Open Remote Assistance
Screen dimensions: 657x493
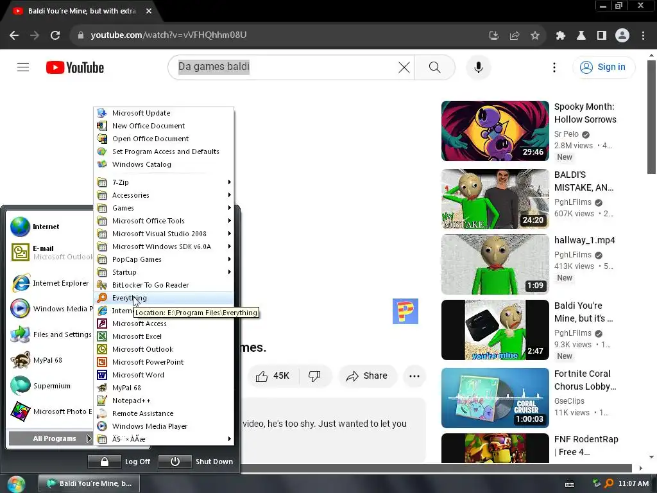click(x=164, y=413)
